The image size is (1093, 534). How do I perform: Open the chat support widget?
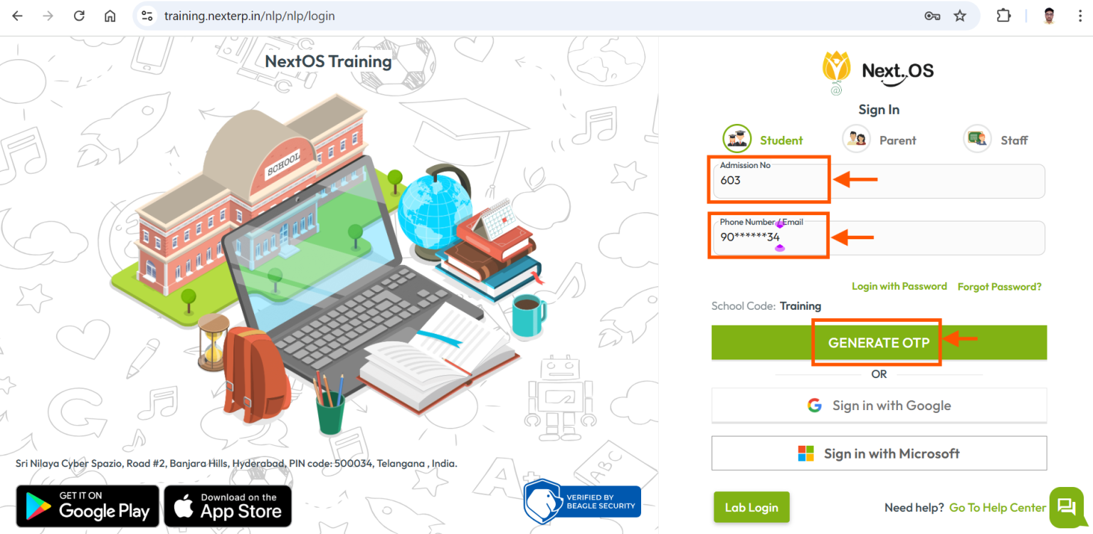[1066, 507]
